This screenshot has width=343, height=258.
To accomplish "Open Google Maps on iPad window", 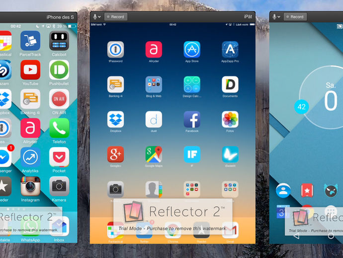I will (154, 154).
